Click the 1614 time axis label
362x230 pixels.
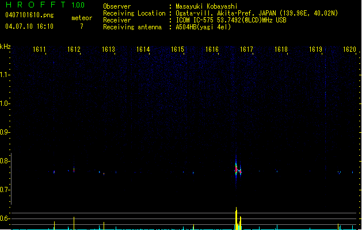click(x=143, y=49)
